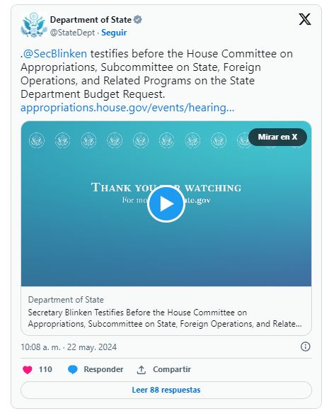The width and height of the screenshot is (329, 416).
Task: Click Leer 88 respuestas button
Action: (166, 390)
